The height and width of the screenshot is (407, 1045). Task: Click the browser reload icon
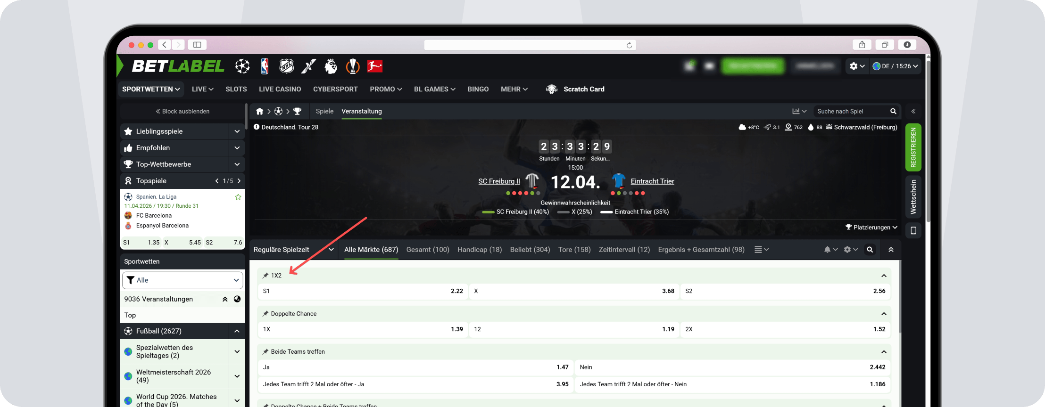[629, 45]
